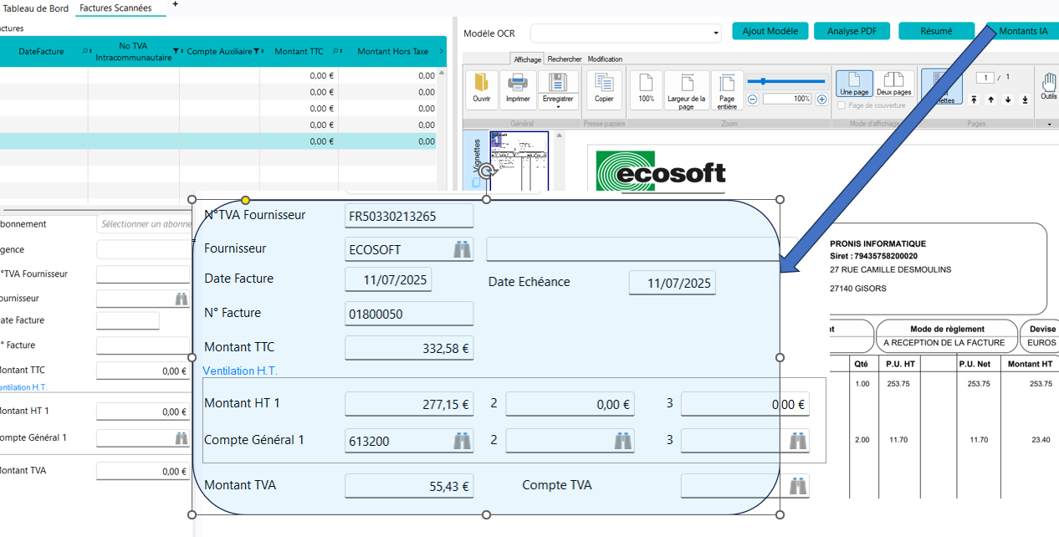Viewport: 1059px width, 537px height.
Task: Click the Ajout Modèle button
Action: click(770, 31)
